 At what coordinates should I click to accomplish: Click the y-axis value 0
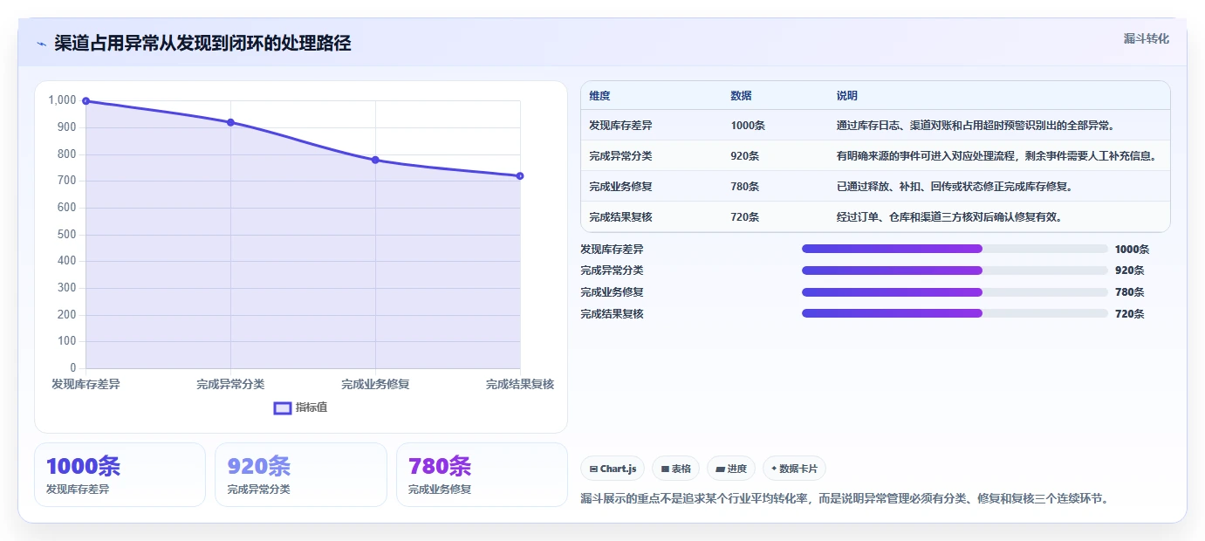pos(73,368)
